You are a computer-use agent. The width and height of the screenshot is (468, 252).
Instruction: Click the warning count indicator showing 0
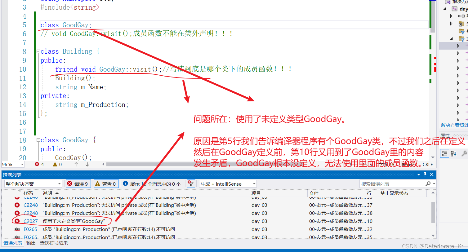tap(57, 164)
